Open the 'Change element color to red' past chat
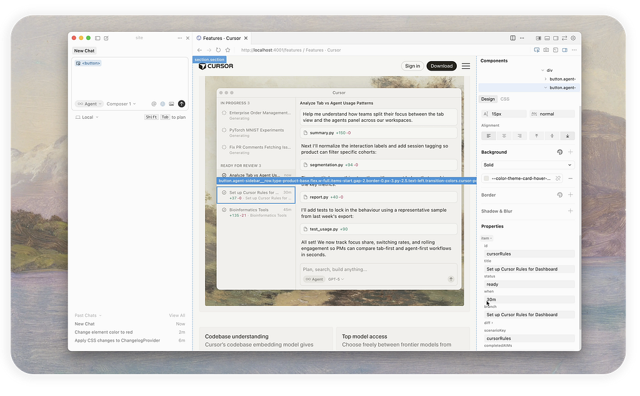This screenshot has height=396, width=640. click(104, 332)
